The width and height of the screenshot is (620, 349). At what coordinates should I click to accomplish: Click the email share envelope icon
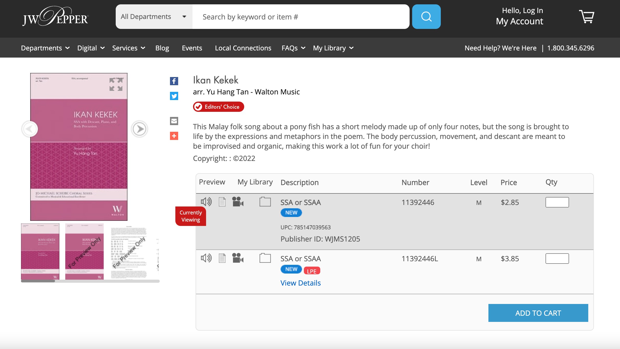coord(174,121)
